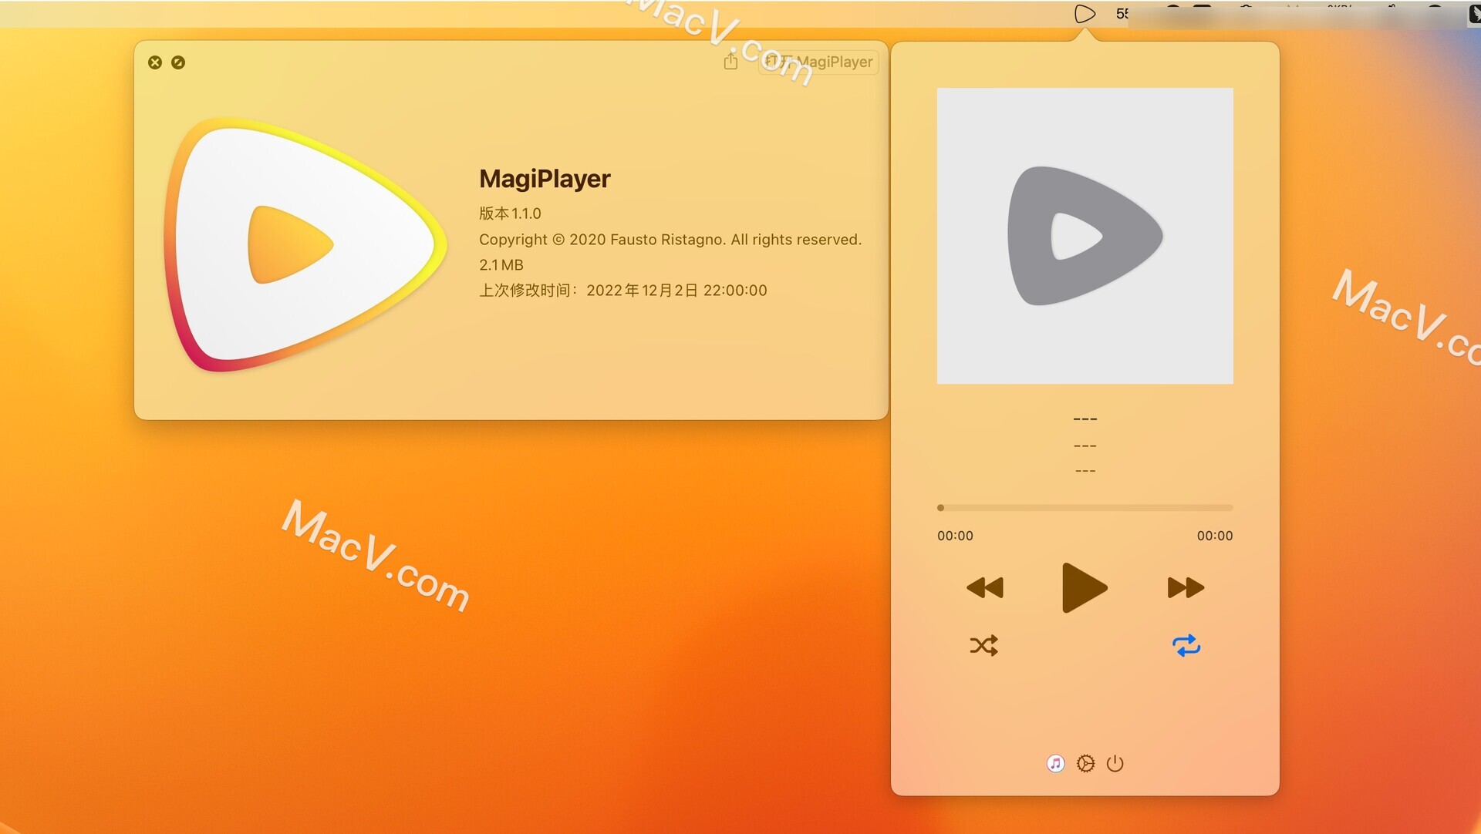
Task: Click the Copyright 2020 Fausto Ristagno text
Action: coord(670,240)
